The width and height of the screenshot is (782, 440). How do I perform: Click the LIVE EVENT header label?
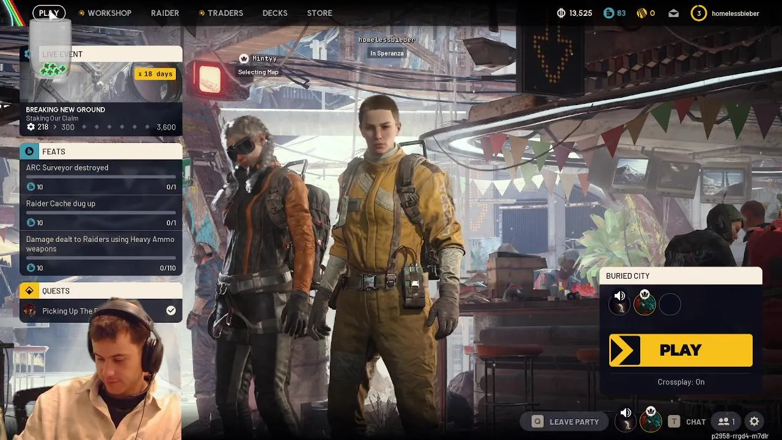pyautogui.click(x=62, y=54)
